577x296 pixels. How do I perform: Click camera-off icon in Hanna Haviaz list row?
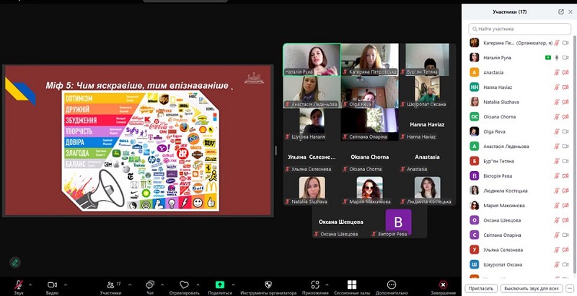[x=565, y=87]
